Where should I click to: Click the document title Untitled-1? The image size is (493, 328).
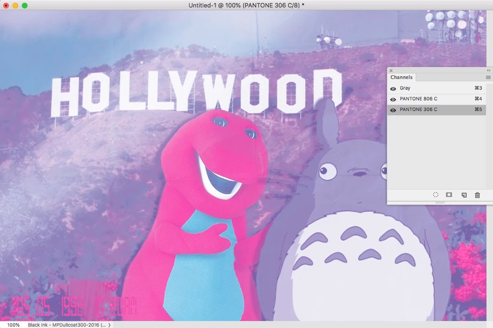(246, 5)
